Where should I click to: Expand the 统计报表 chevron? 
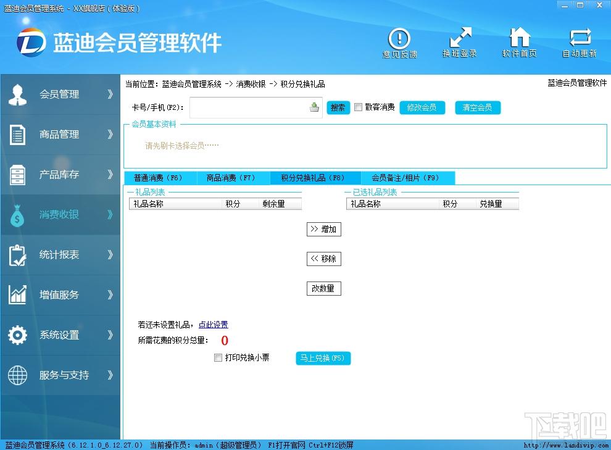tap(110, 255)
